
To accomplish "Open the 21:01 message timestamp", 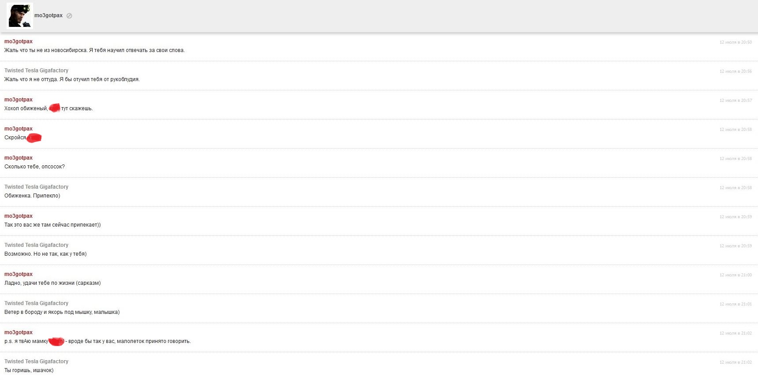I will tap(735, 304).
